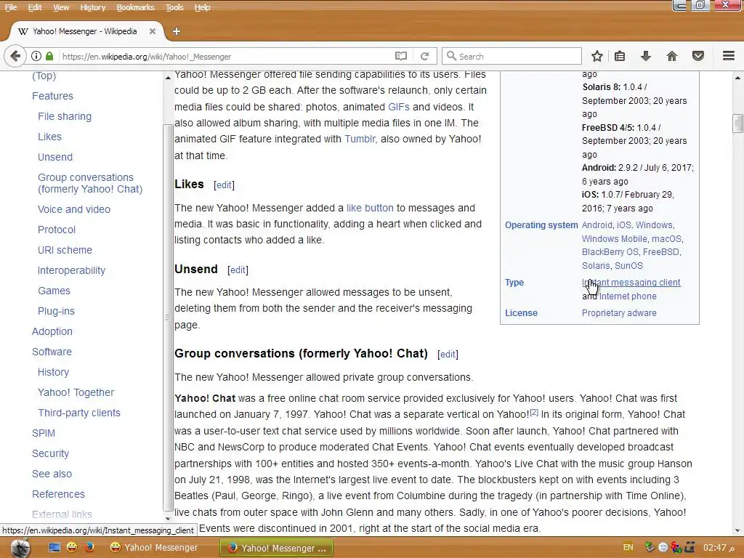
Task: Open the File menu
Action: click(x=11, y=7)
